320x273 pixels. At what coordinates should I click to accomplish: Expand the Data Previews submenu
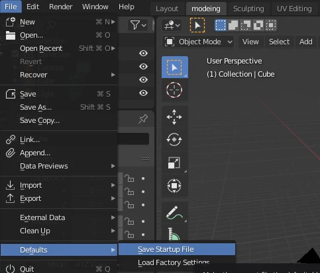click(113, 166)
